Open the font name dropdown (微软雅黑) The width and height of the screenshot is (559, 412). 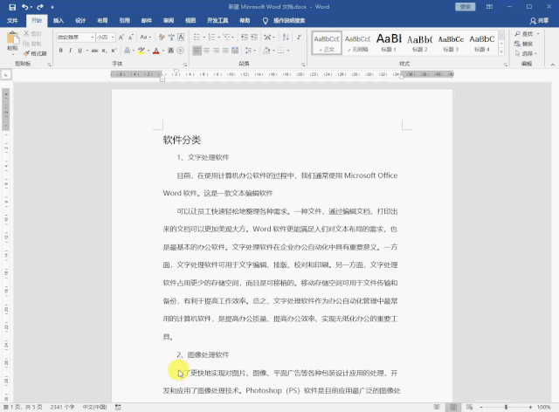[93, 37]
